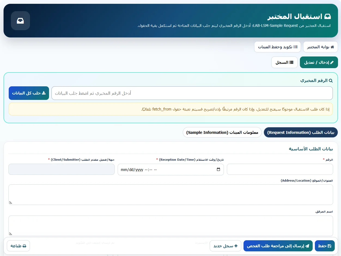The height and width of the screenshot is (256, 341).
Task: Click the yellow fetch_from hint notice
Action: [171, 109]
